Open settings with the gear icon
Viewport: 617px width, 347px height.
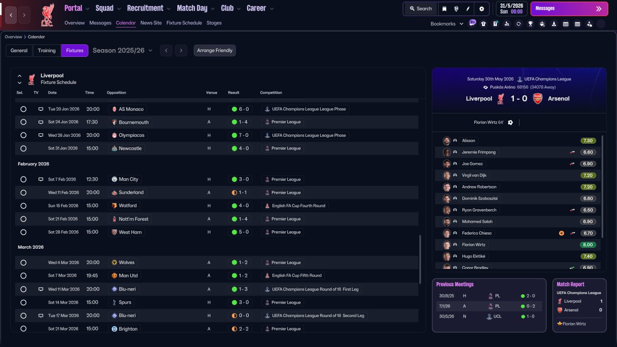[482, 9]
